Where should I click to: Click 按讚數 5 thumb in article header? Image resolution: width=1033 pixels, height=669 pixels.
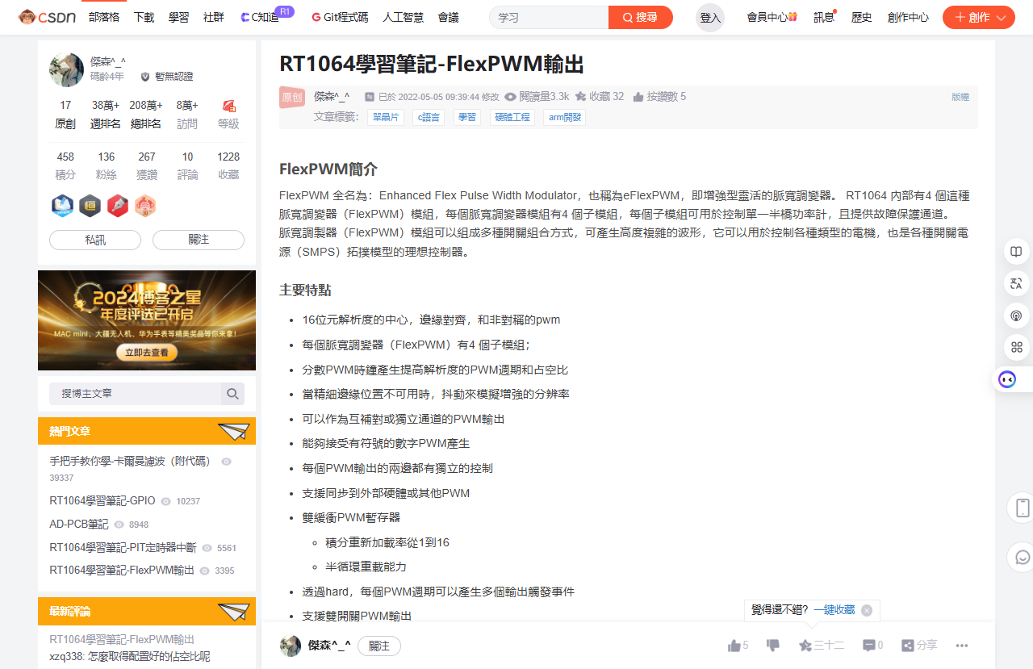(659, 96)
